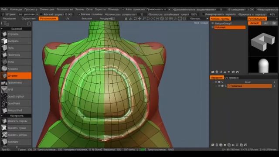Open the Привязывать к dropdown
Image resolution: width=279 pixels, height=157 pixels.
click(x=158, y=9)
